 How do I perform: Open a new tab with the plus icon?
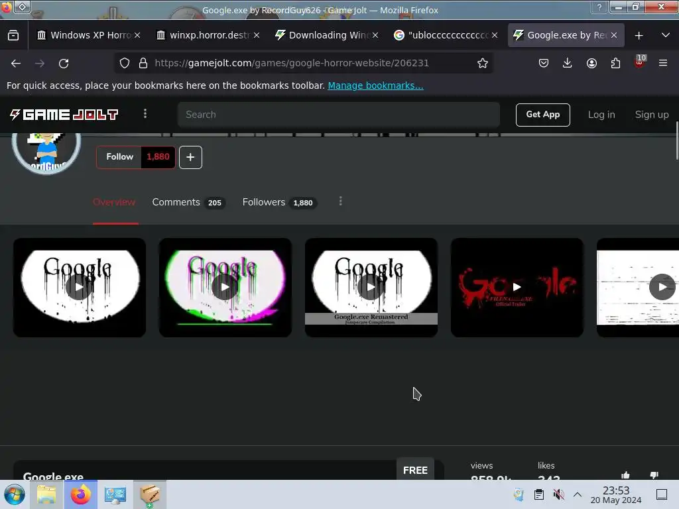pos(639,36)
